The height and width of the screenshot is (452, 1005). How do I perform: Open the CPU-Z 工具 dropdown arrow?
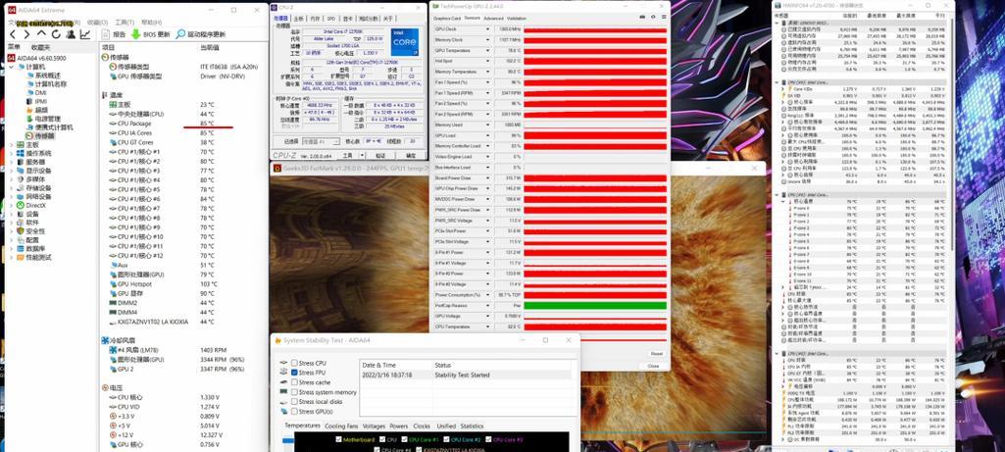click(360, 155)
